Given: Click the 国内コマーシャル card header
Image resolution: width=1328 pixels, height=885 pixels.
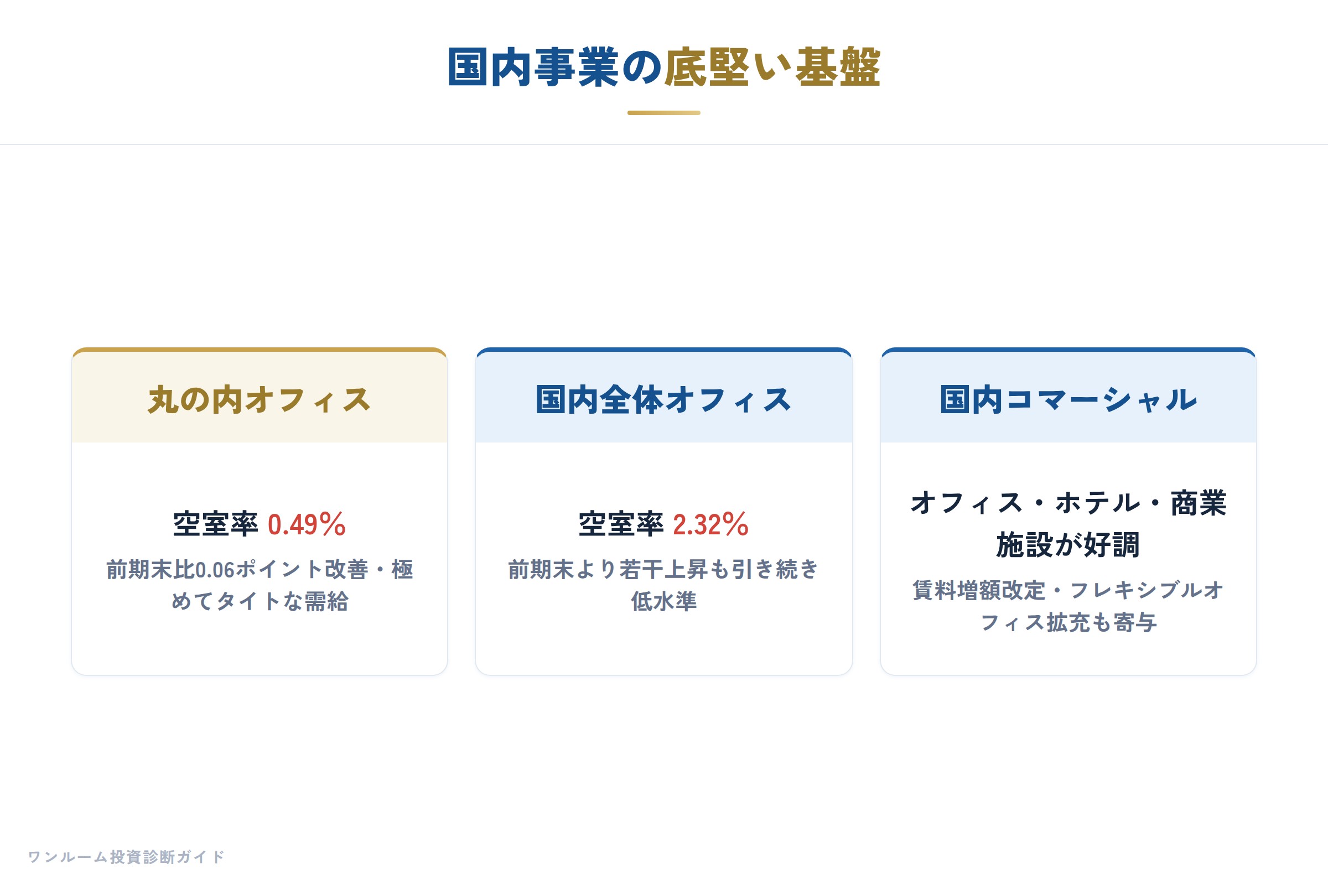Looking at the screenshot, I should (1068, 399).
